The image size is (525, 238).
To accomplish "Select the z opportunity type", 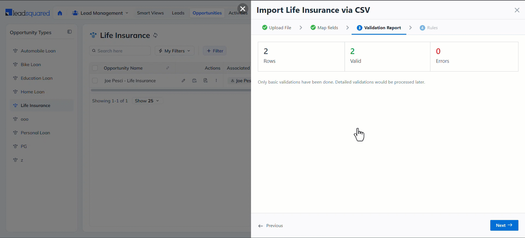I will coord(42,160).
